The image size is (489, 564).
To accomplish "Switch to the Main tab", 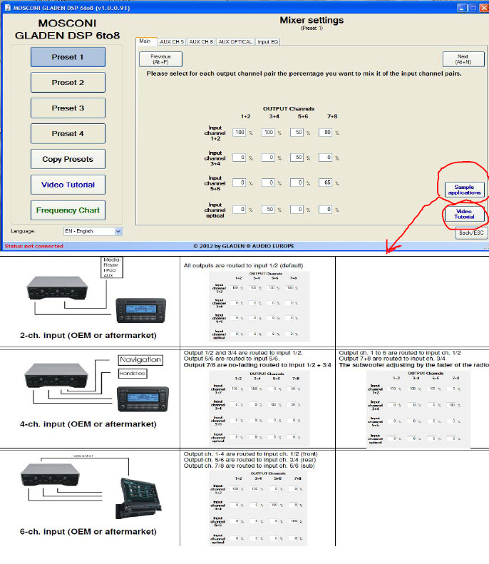I will click(145, 41).
